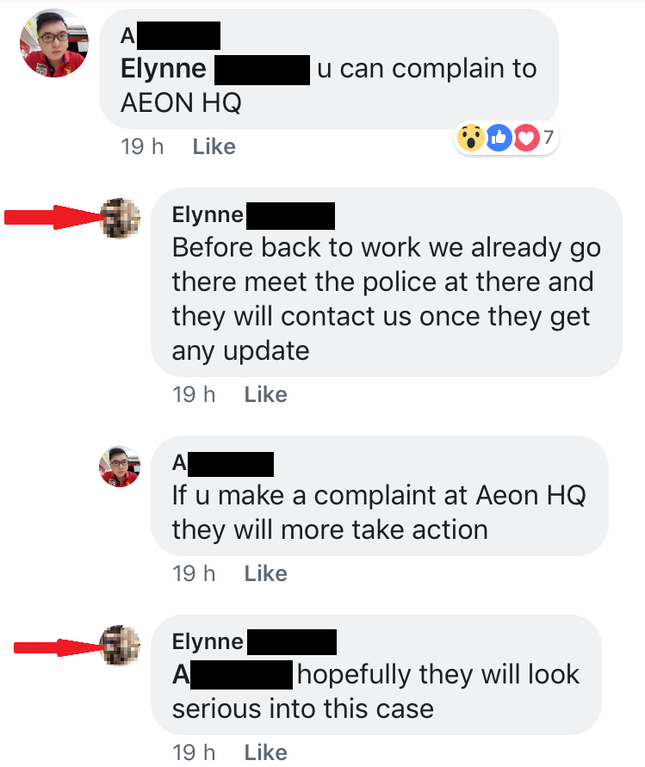Click the tagged name in the last reply

233,675
